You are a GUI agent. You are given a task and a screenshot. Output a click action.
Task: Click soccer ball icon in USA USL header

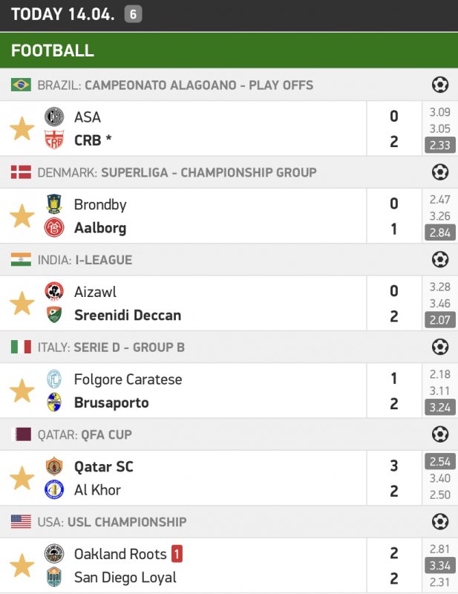click(x=440, y=522)
